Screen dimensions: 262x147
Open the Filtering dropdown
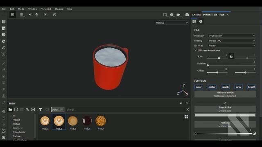(x=232, y=41)
